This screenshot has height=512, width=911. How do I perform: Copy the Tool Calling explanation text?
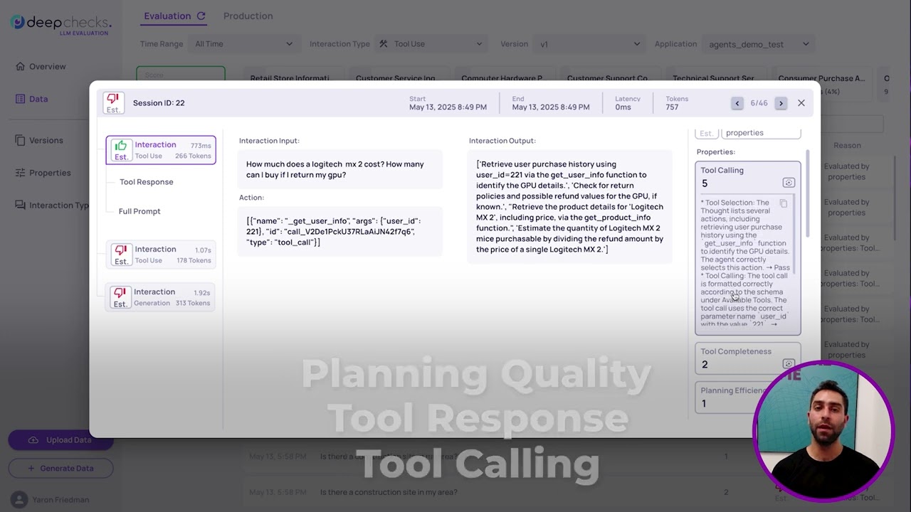pos(784,204)
